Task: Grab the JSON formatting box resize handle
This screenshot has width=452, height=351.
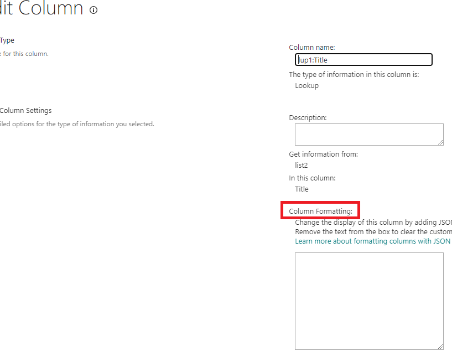Action: 440,347
